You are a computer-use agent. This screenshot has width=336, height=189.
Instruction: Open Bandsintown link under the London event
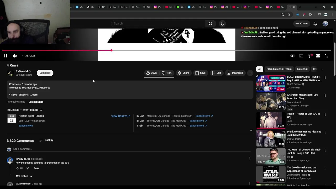pos(26,126)
